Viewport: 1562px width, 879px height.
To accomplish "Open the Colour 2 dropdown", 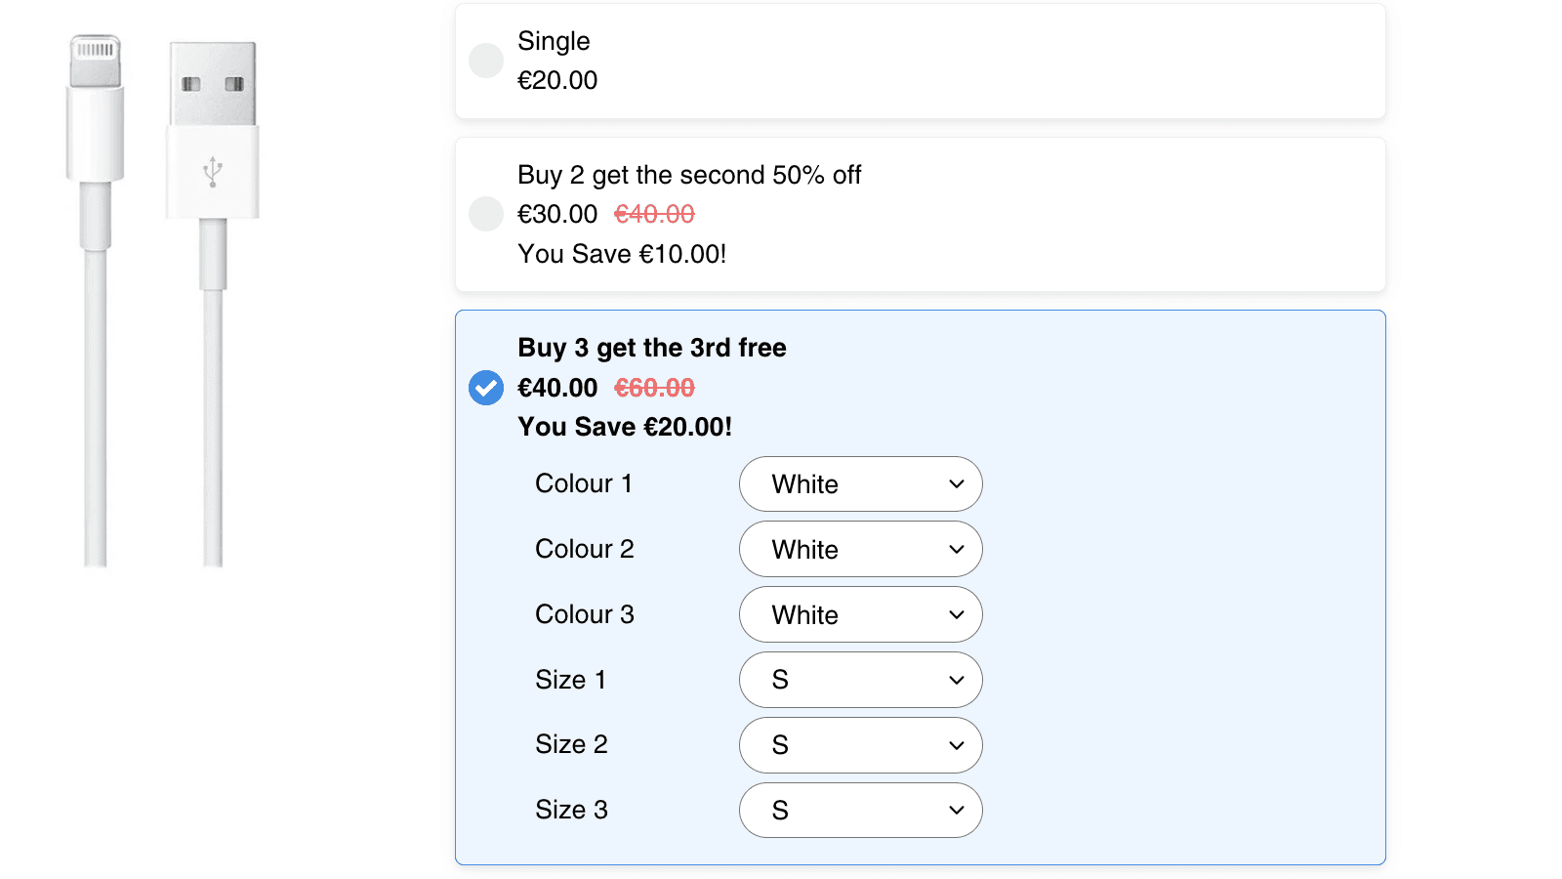I will 860,550.
